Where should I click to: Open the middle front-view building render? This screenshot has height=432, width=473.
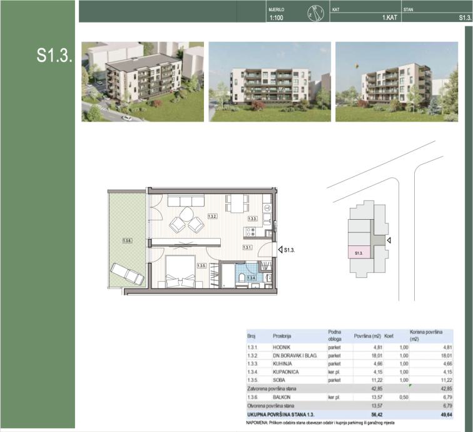[270, 81]
